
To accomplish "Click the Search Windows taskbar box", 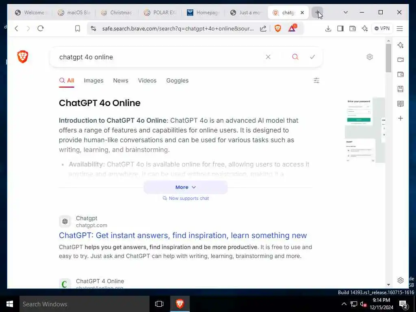I will [84, 304].
